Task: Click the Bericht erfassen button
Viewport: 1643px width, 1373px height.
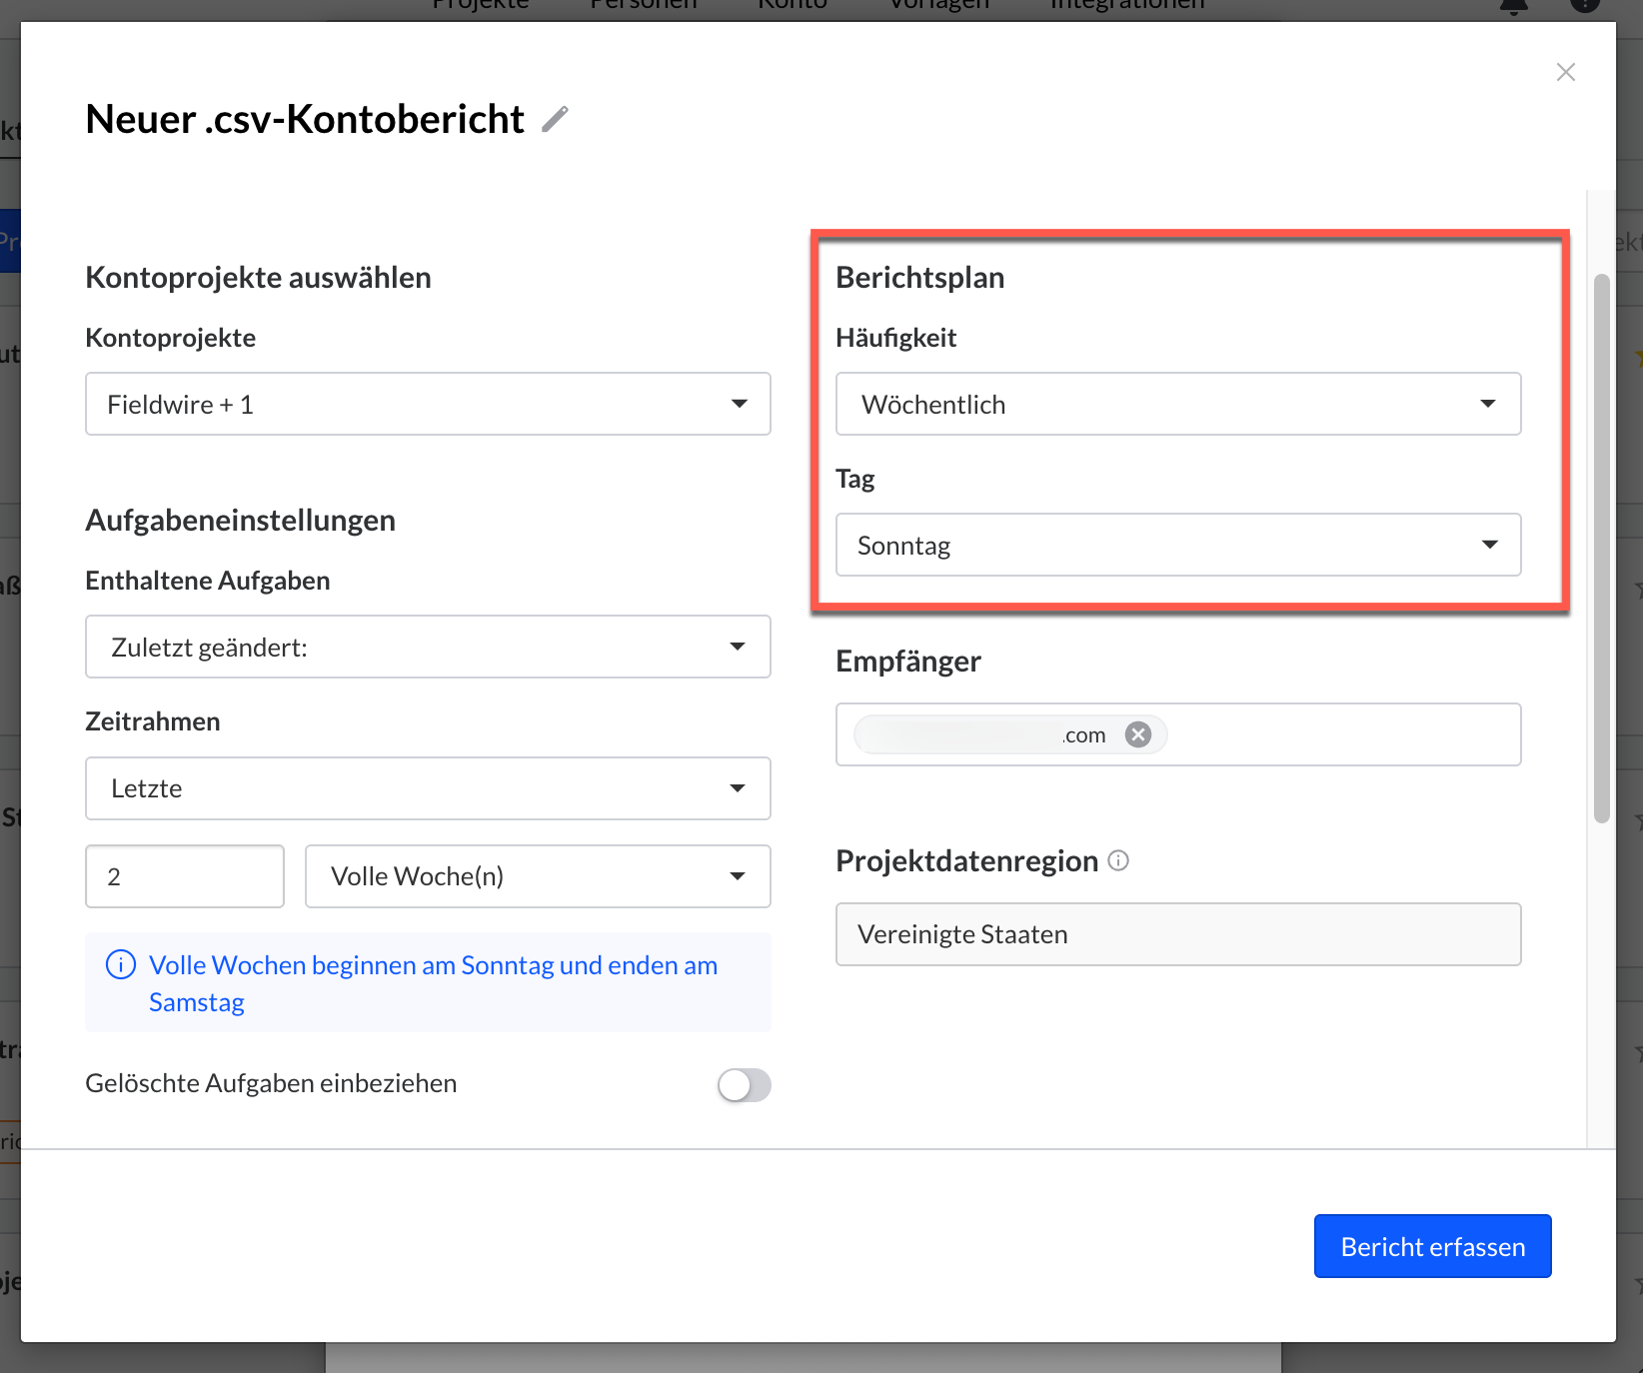Action: coord(1432,1246)
